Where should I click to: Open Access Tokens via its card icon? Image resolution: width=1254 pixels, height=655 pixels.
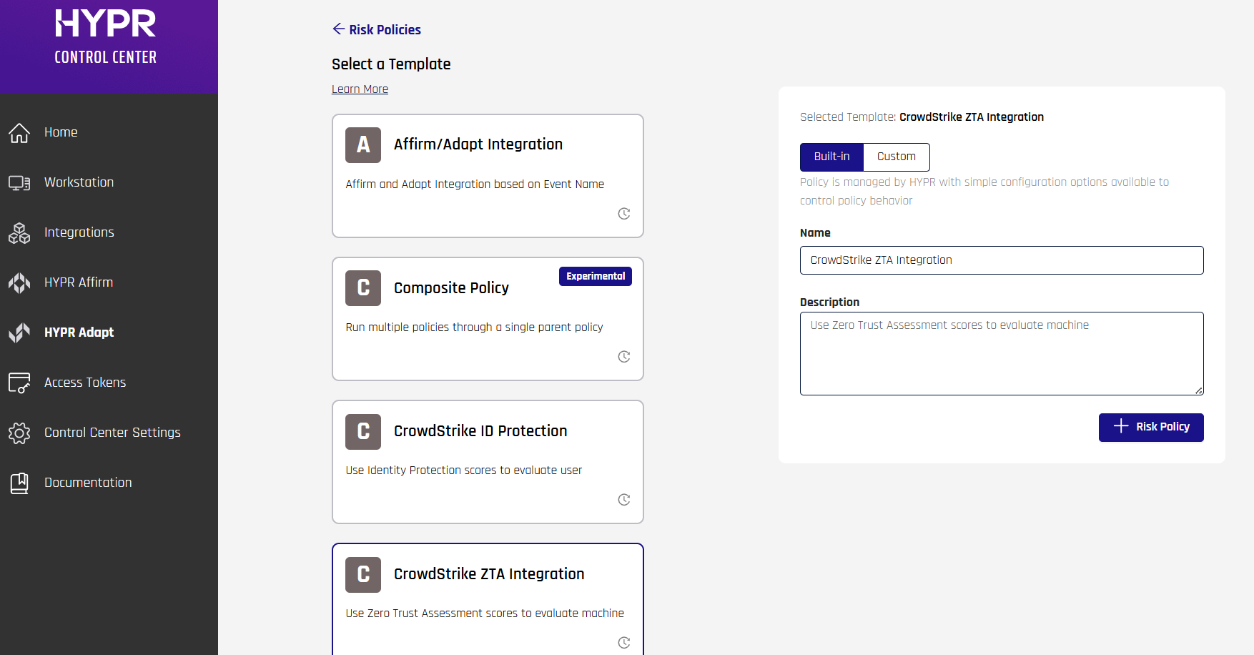point(19,383)
